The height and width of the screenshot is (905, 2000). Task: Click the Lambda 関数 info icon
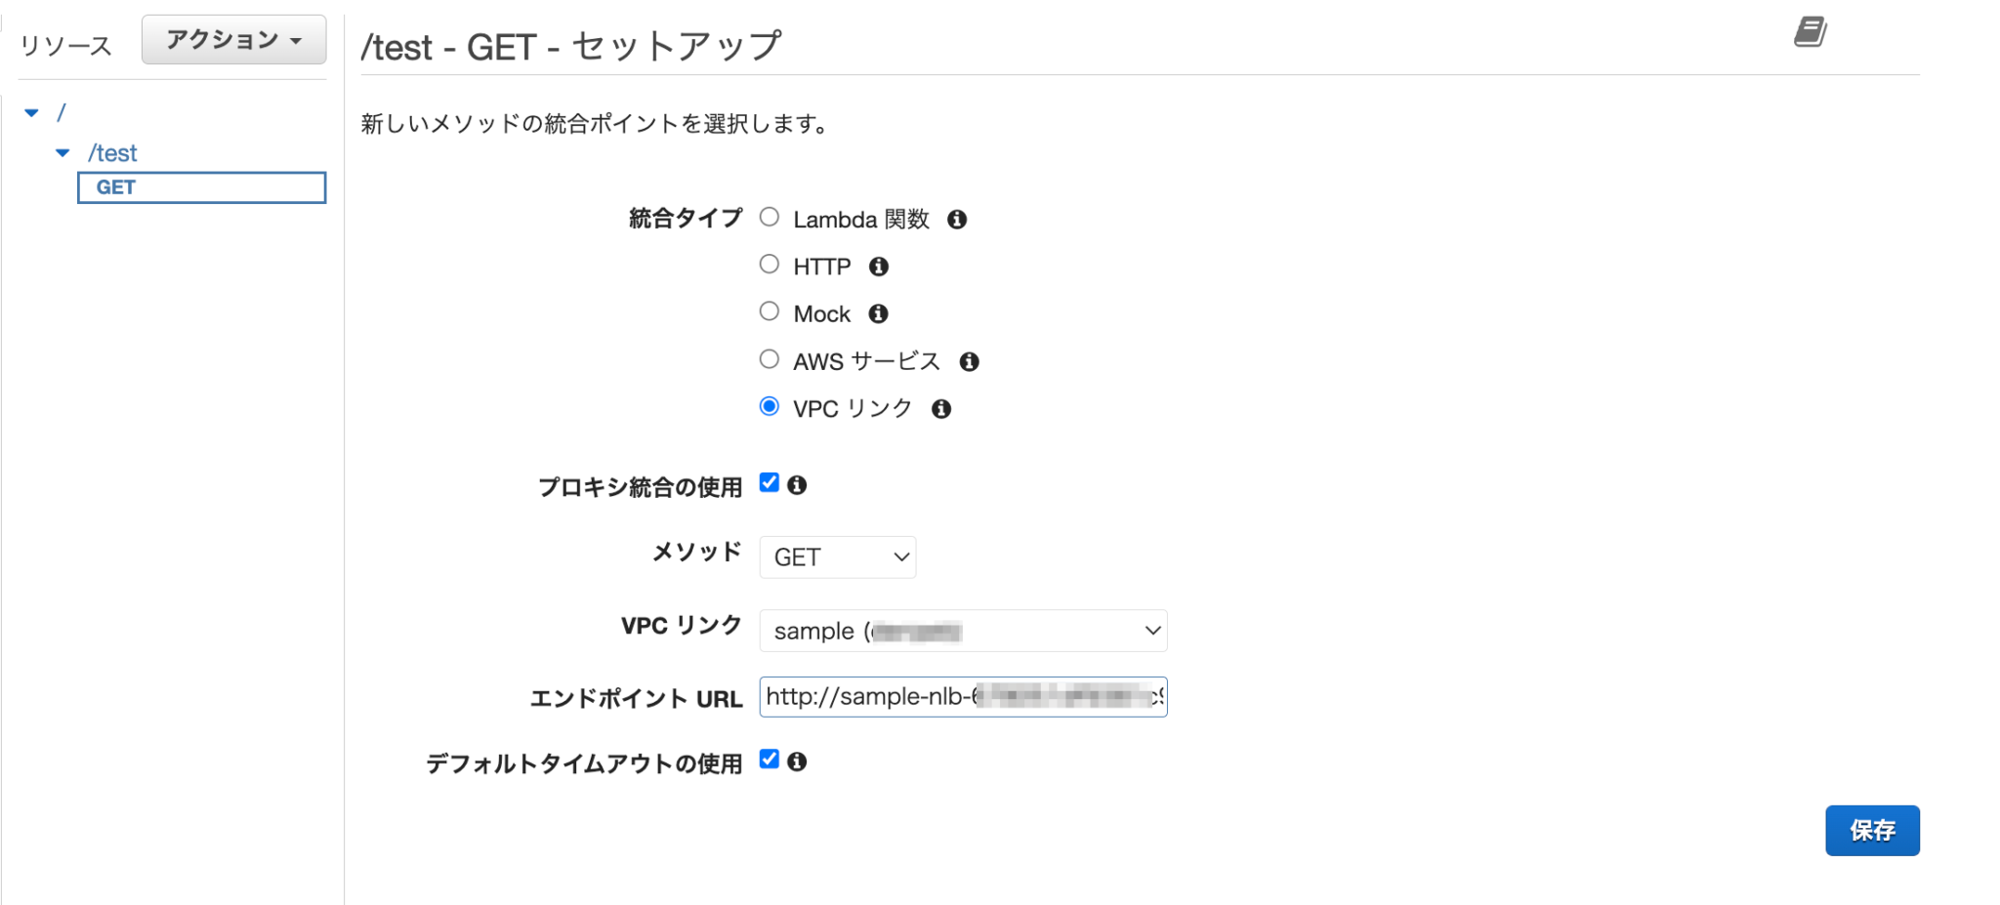[x=958, y=219]
